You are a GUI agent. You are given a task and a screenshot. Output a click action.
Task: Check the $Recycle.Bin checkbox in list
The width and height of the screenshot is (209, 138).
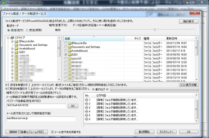pyautogui.click(x=66, y=43)
